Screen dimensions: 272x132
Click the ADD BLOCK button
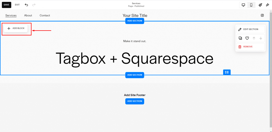[16, 28]
